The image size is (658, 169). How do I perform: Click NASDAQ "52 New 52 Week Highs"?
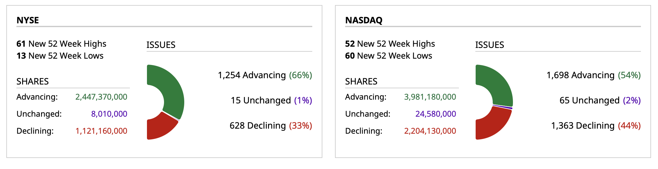(x=390, y=44)
